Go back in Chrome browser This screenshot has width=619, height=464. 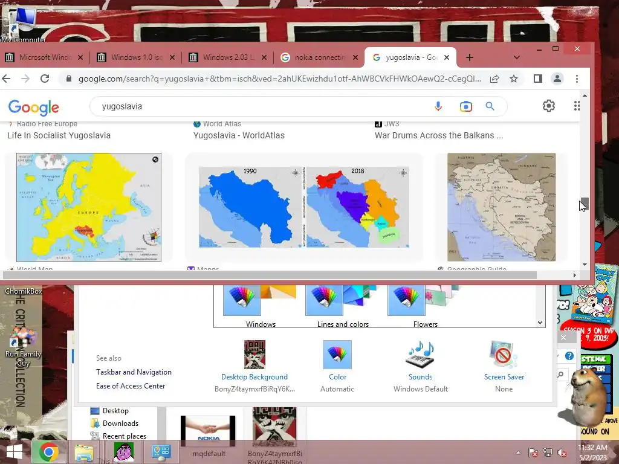pos(6,79)
